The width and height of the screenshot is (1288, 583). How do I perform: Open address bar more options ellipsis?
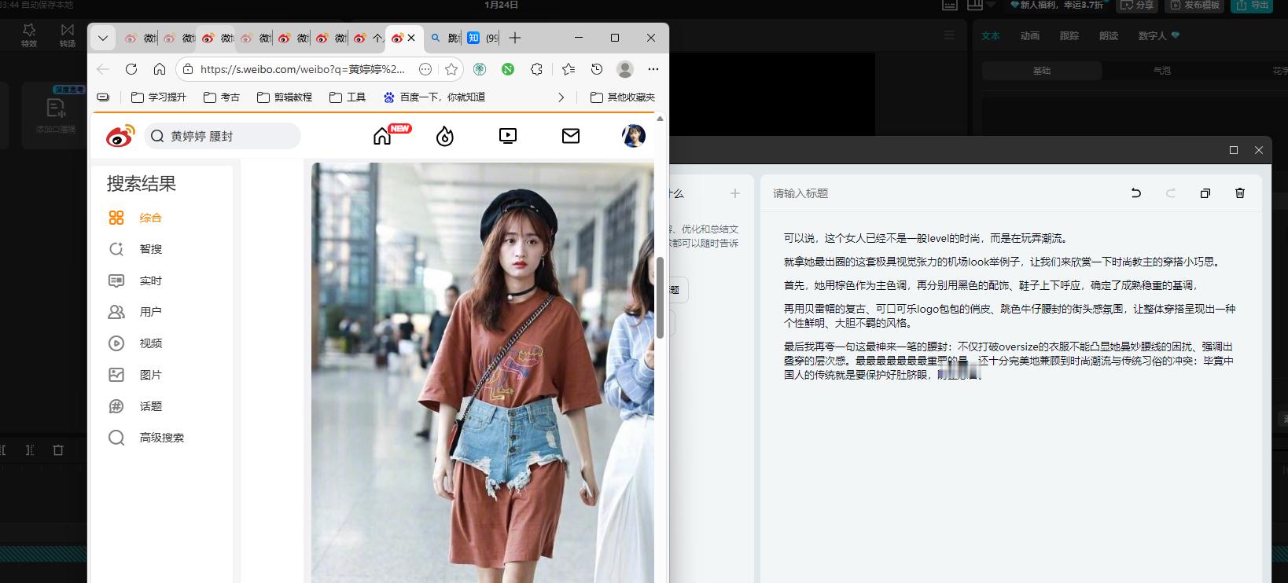click(x=425, y=69)
